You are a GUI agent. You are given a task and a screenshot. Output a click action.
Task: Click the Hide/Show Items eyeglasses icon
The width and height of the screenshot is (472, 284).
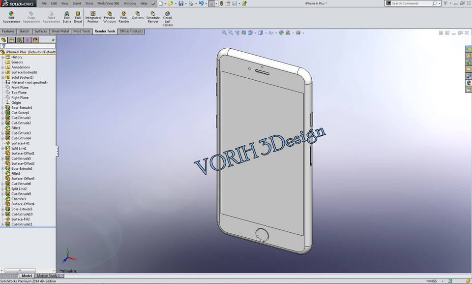271,32
